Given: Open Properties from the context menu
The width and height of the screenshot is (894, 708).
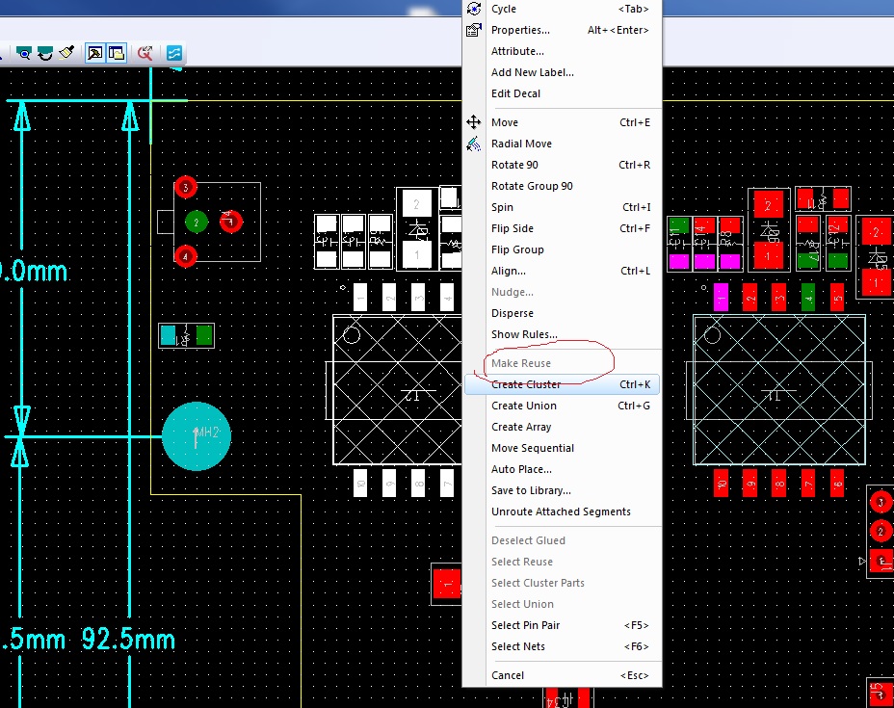Looking at the screenshot, I should point(520,30).
